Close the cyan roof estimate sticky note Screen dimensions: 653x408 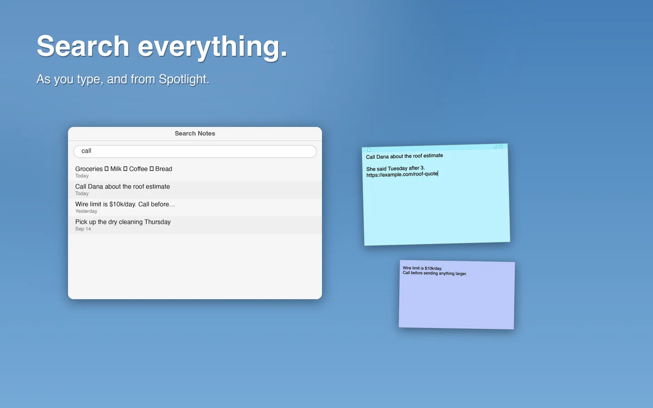point(369,150)
